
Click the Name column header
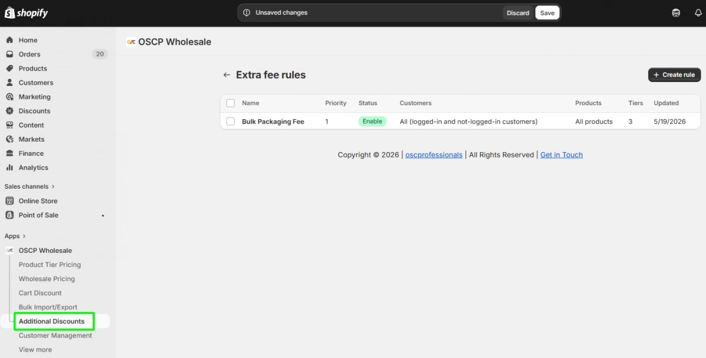[x=250, y=103]
